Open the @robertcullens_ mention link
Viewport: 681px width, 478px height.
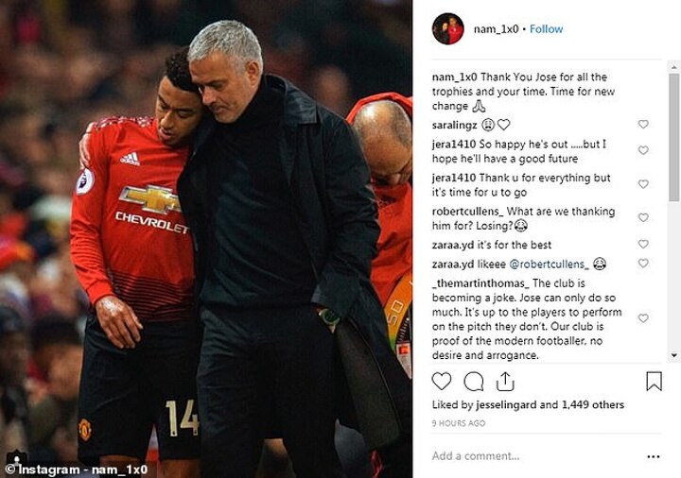pyautogui.click(x=549, y=265)
